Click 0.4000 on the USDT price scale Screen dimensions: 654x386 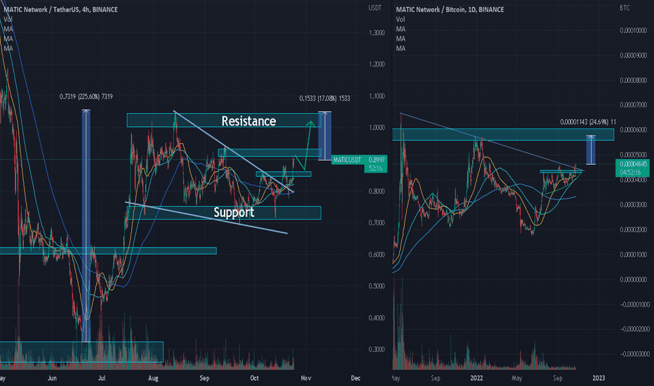377,318
